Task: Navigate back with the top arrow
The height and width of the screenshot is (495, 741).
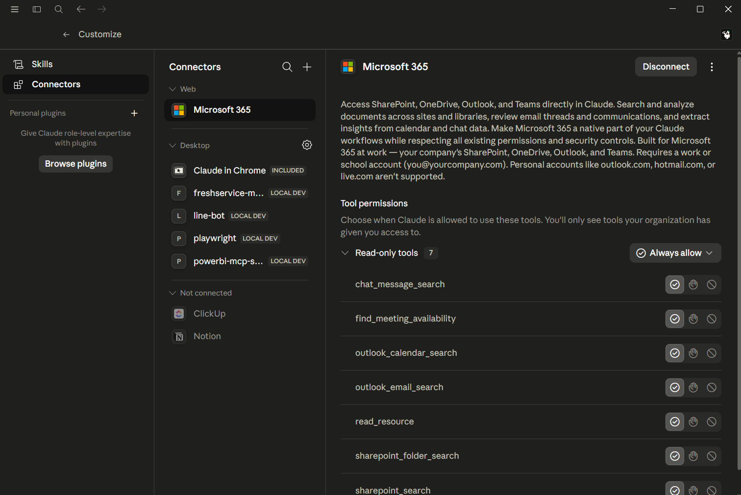Action: [81, 9]
